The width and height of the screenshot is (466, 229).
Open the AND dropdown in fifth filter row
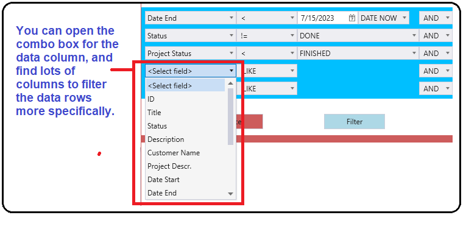tap(436, 88)
